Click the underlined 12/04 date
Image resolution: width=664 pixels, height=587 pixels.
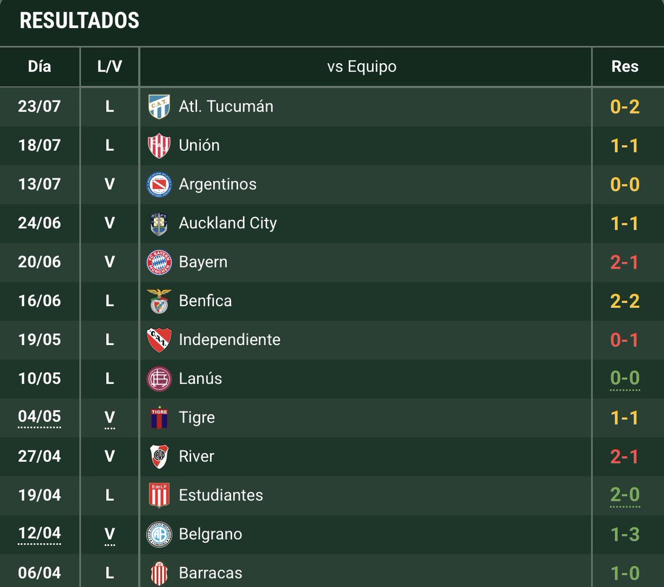click(x=39, y=534)
